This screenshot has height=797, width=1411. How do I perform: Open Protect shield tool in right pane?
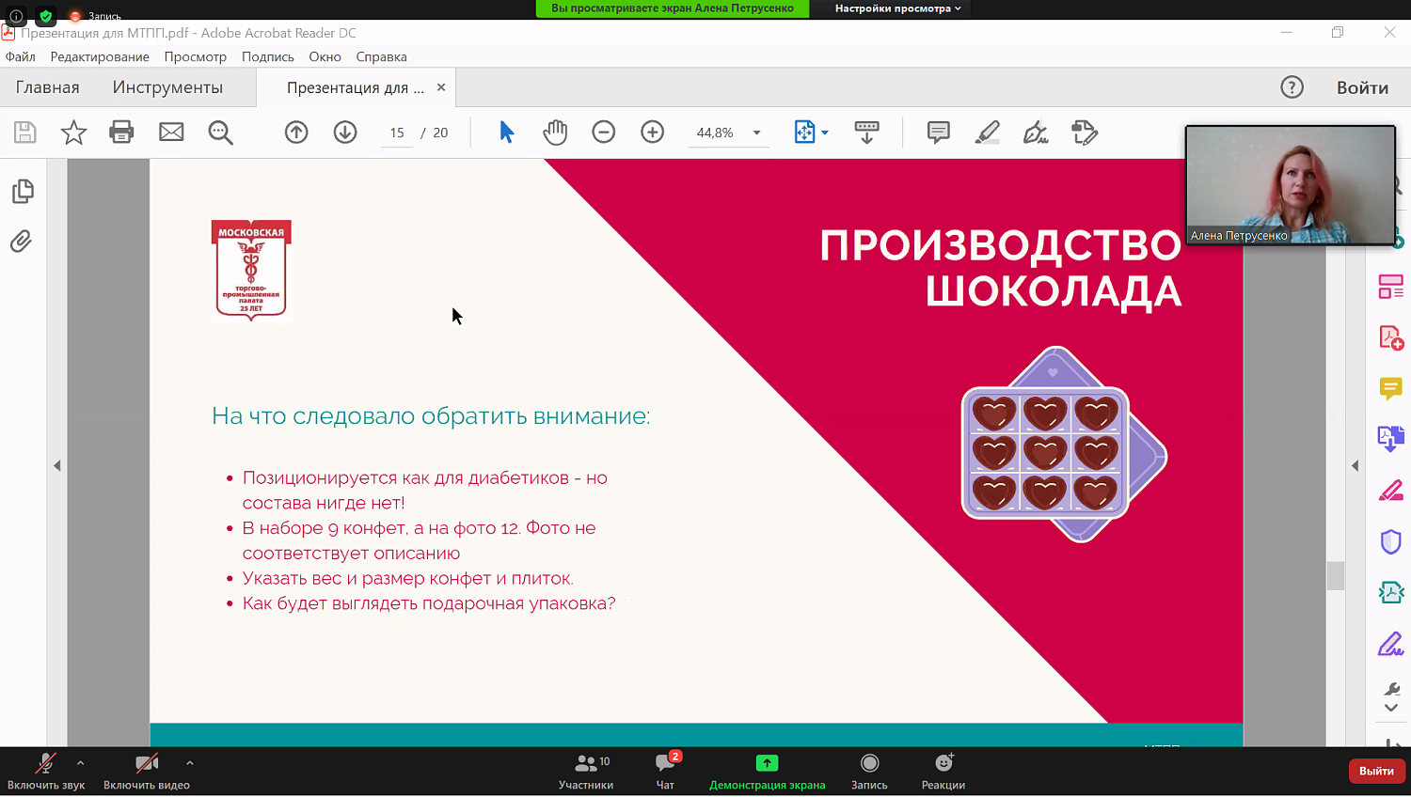[1390, 542]
